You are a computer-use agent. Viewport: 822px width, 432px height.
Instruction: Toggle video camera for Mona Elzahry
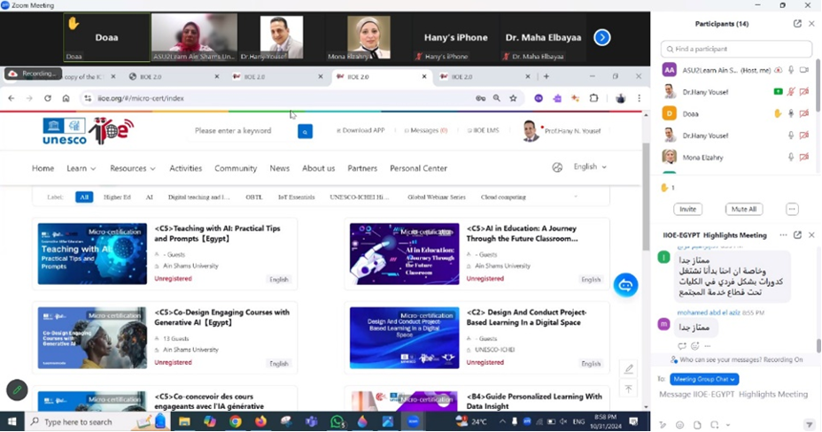point(804,158)
